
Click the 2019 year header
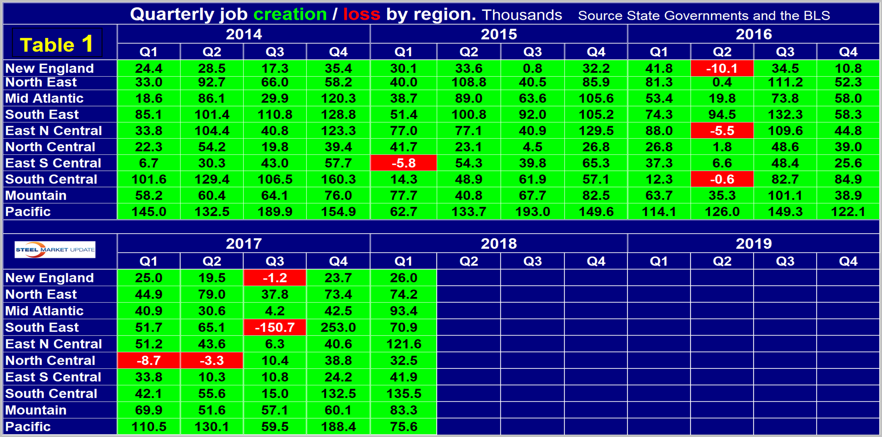point(754,244)
